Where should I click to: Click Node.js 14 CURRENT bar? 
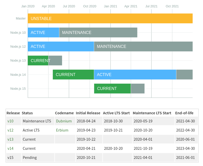click(73, 75)
